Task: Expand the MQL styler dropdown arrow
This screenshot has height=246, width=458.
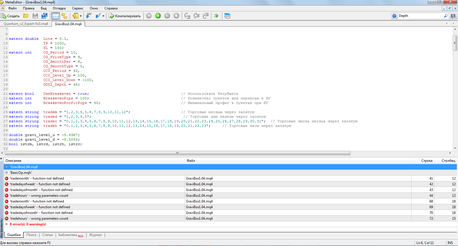Action: 81,16
